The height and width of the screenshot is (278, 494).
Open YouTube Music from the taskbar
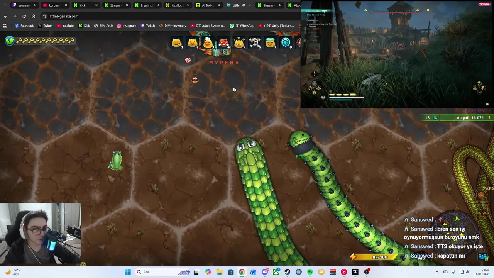click(344, 272)
